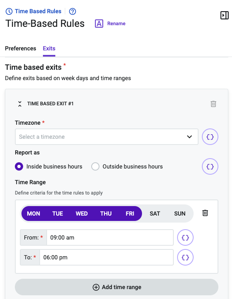Click the TIME BASED EXIT #1 header text
This screenshot has height=299, width=232.
50,104
